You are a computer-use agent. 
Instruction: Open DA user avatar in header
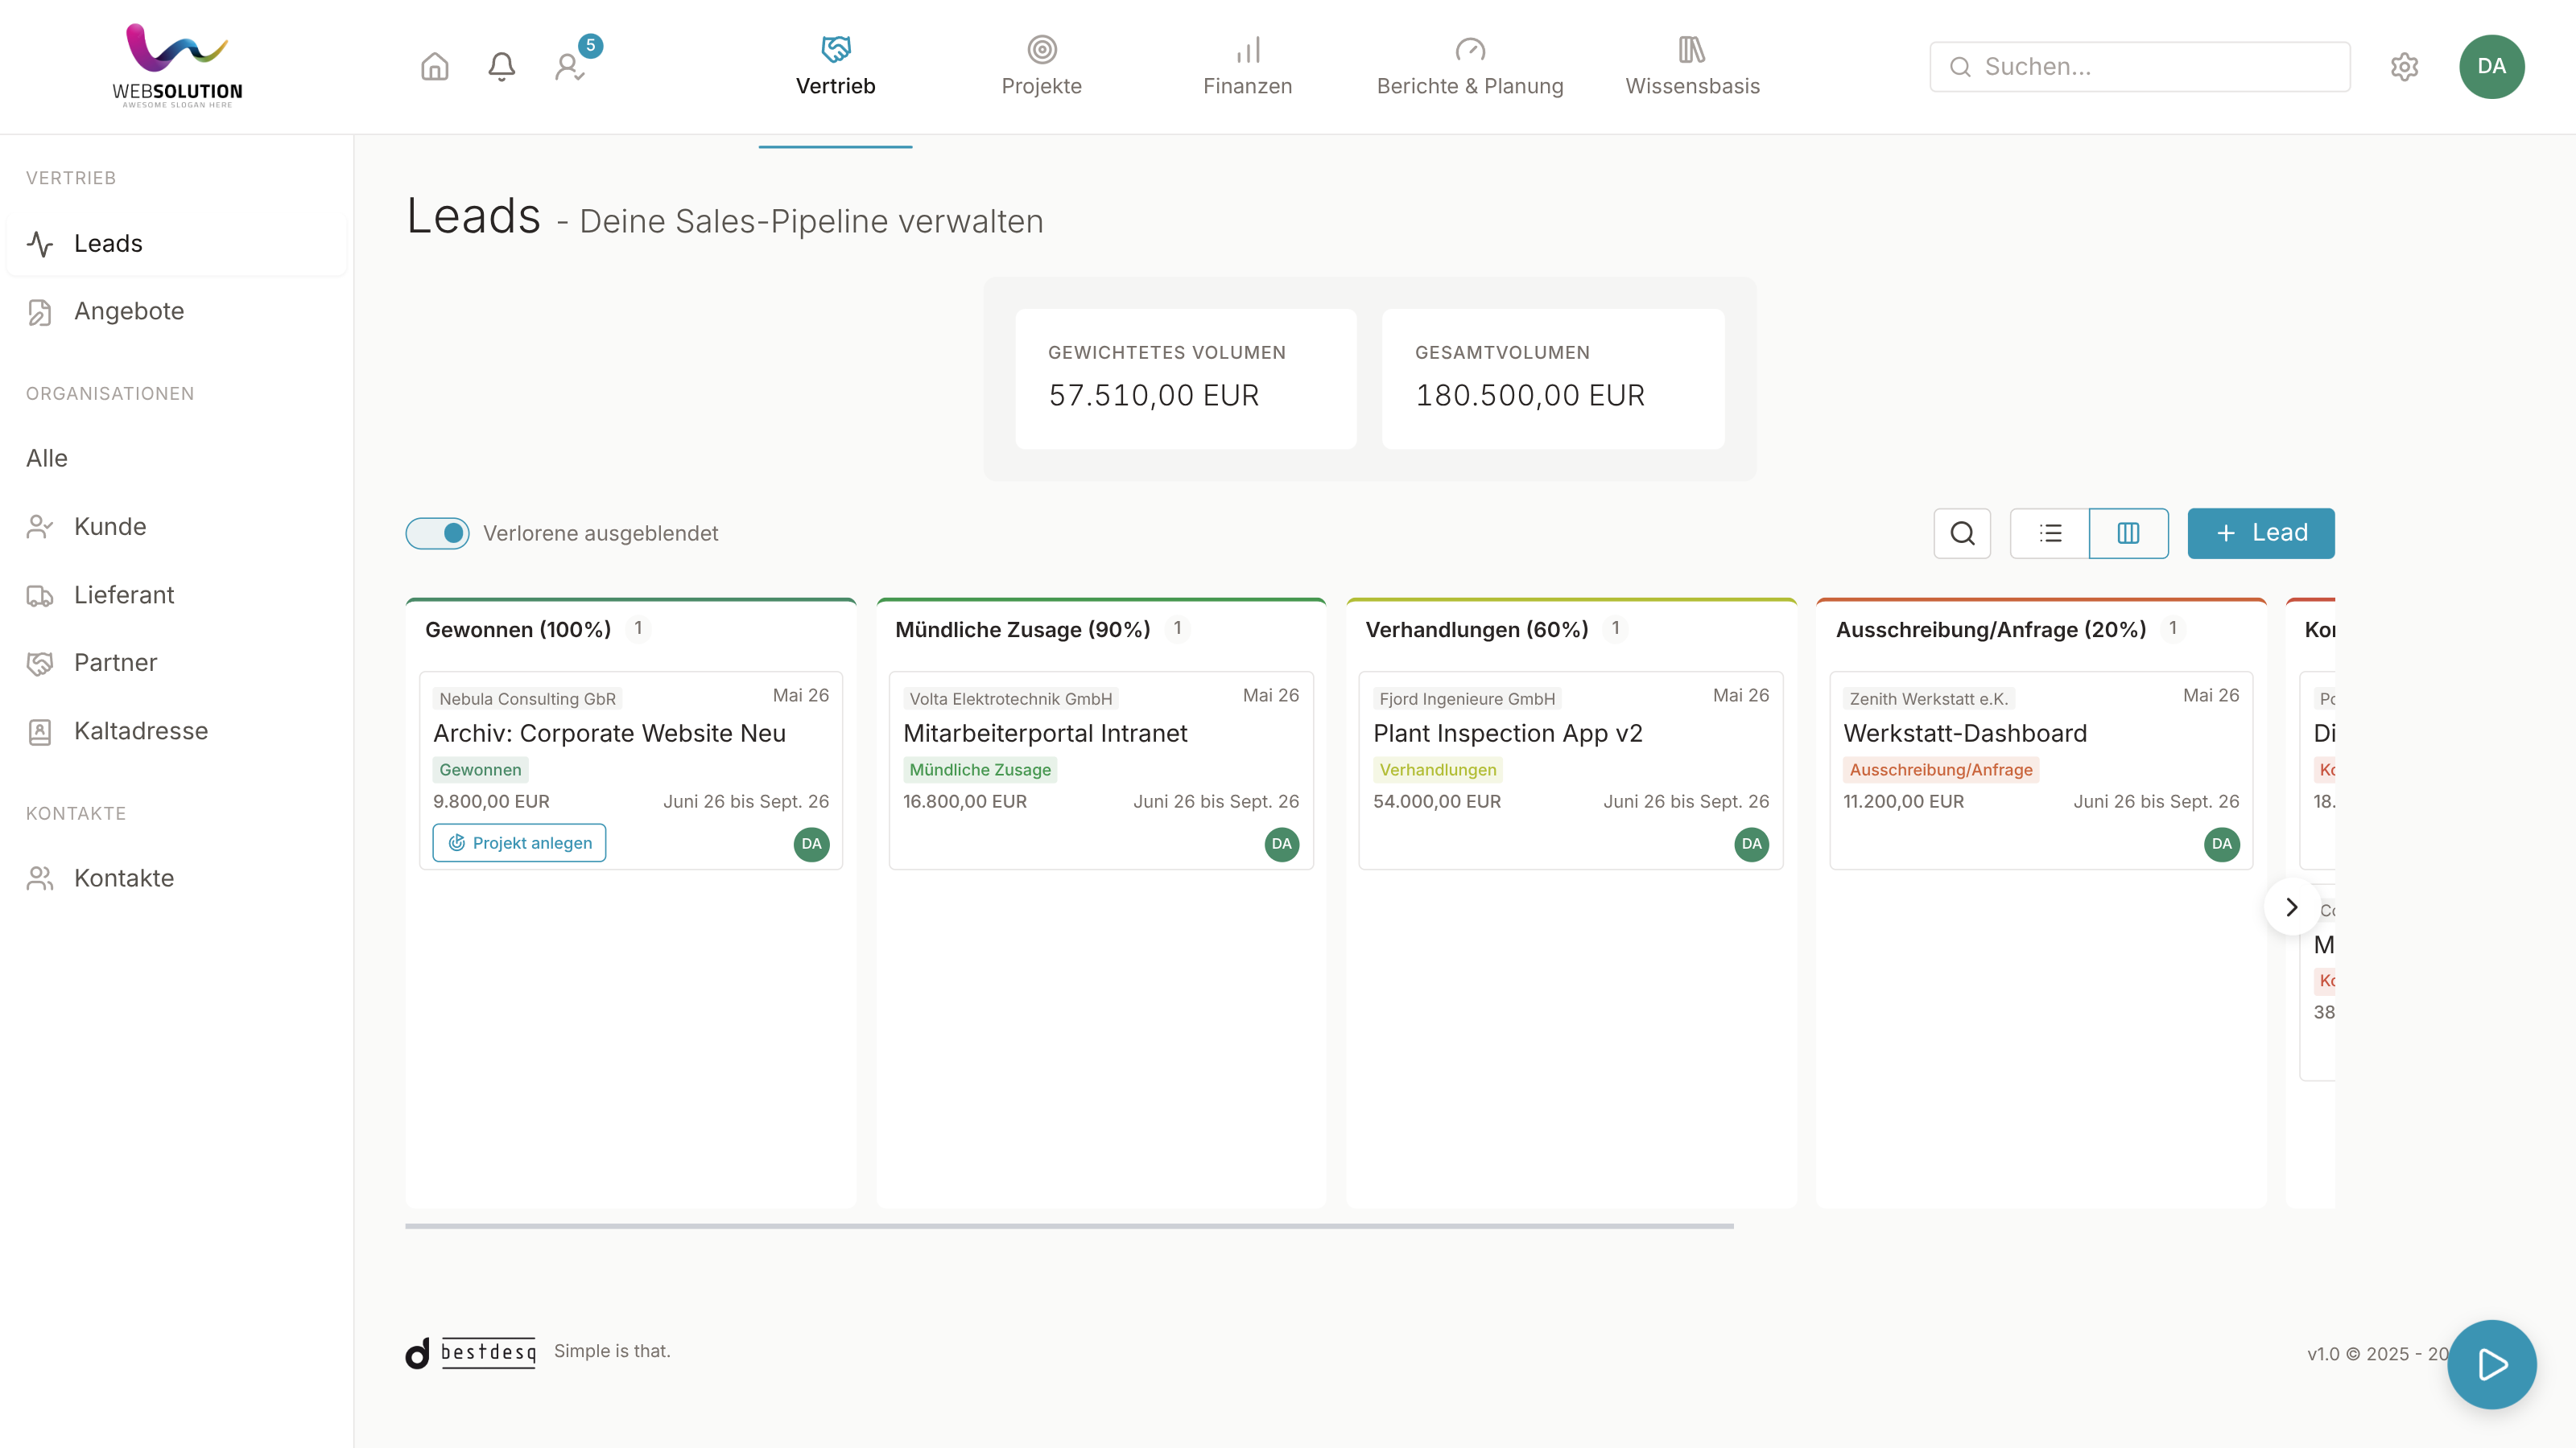[x=2491, y=67]
